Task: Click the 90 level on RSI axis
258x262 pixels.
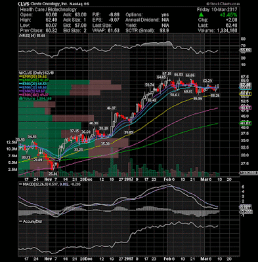Action: 243,39
